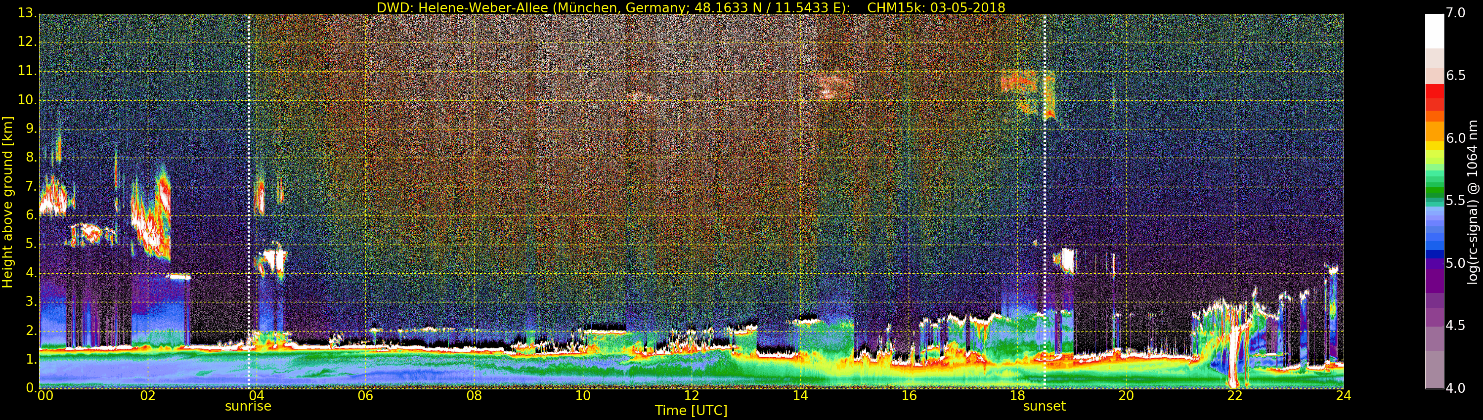The width and height of the screenshot is (1483, 420).
Task: Click the time axis tick '12'
Action: 692,396
